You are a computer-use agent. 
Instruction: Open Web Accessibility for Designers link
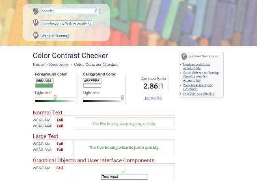click(198, 87)
